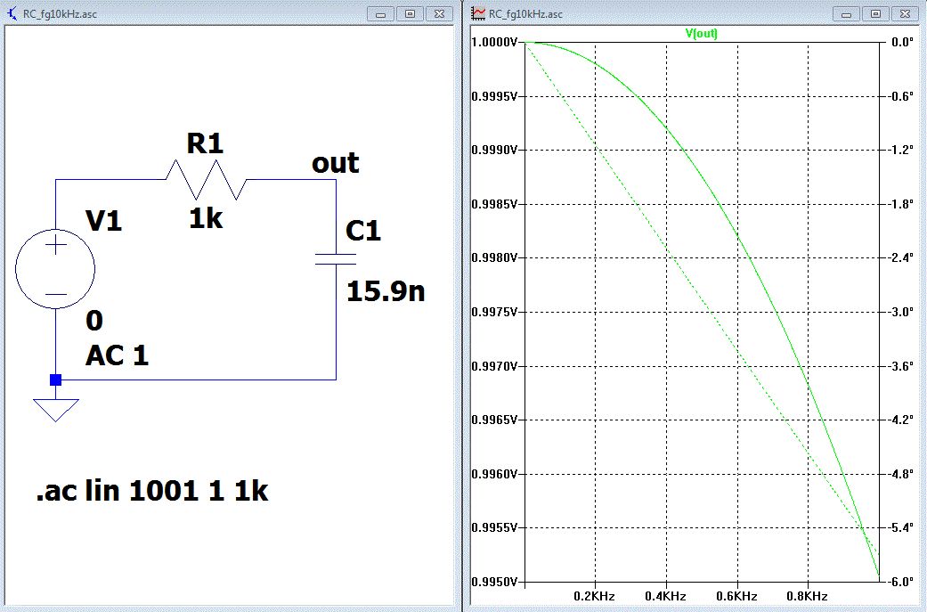Click the 0.8KHz frequency axis label
Screen dimensions: 927x612
pyautogui.click(x=807, y=596)
